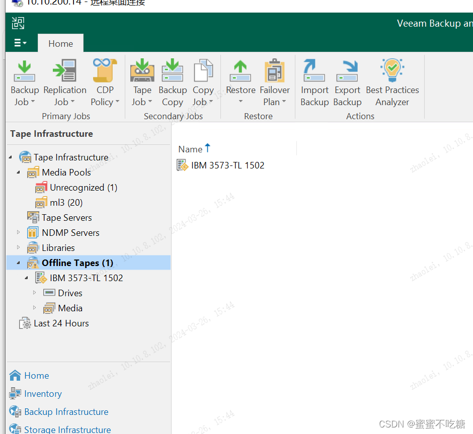Select Libraries node in tree
This screenshot has width=473, height=434.
tap(58, 248)
